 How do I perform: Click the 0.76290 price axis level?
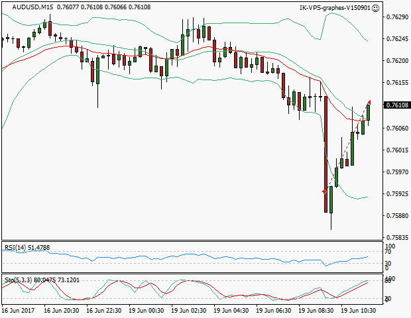395,17
